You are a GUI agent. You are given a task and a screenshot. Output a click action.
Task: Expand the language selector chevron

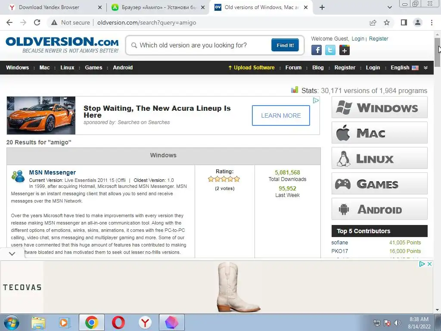click(x=425, y=68)
